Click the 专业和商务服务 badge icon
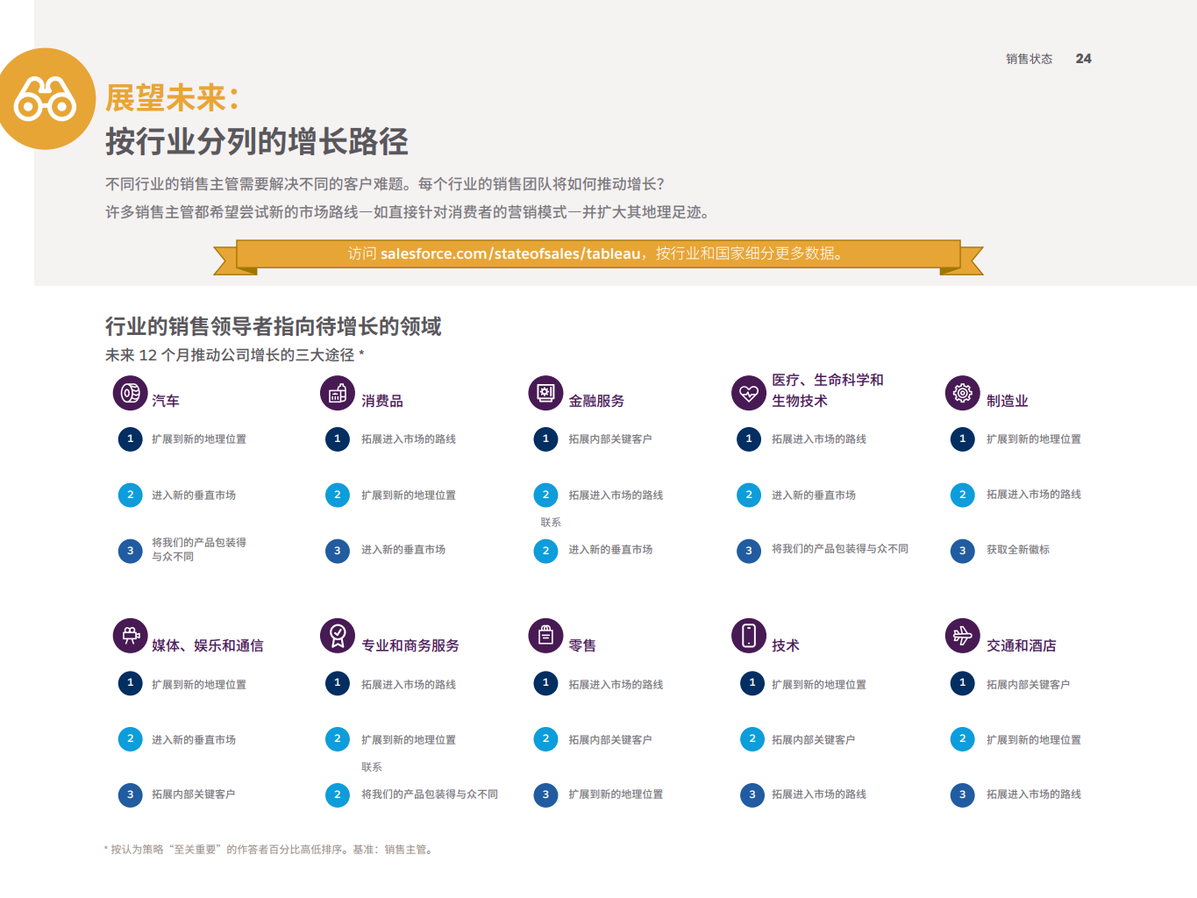Image resolution: width=1197 pixels, height=898 pixels. pos(338,636)
